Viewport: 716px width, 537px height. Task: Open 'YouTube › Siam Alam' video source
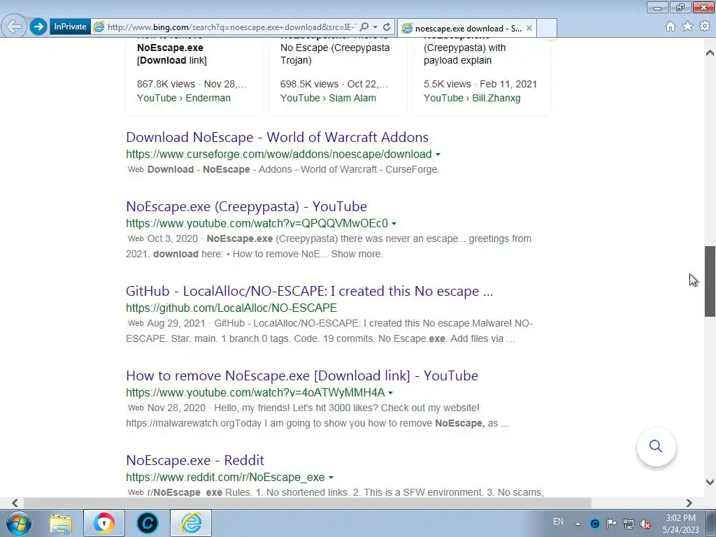(x=329, y=98)
